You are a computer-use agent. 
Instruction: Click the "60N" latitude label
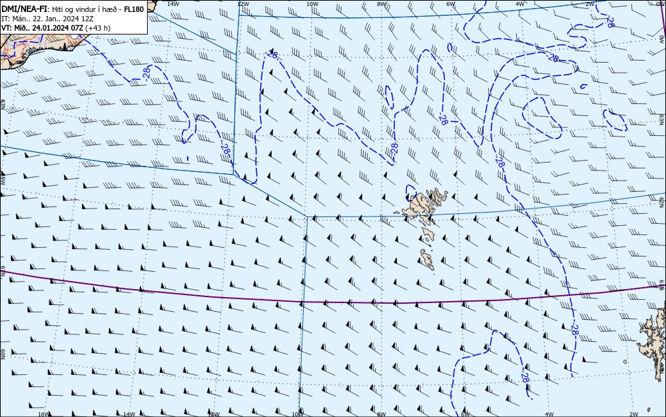click(3, 354)
